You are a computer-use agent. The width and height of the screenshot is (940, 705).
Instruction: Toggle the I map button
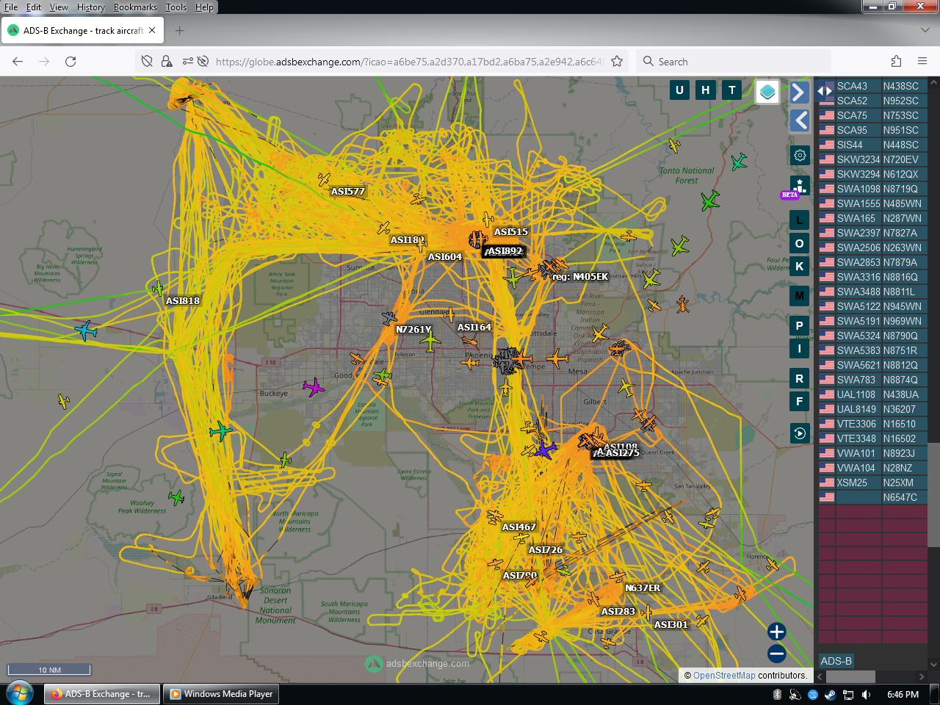tap(800, 348)
